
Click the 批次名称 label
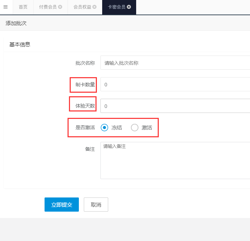coord(85,63)
